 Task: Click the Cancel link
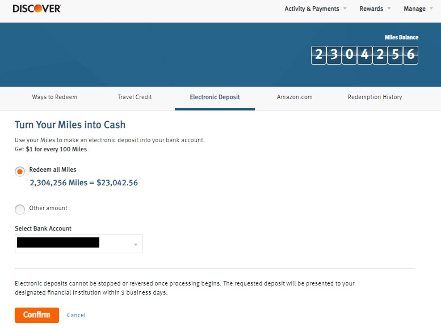[76, 315]
